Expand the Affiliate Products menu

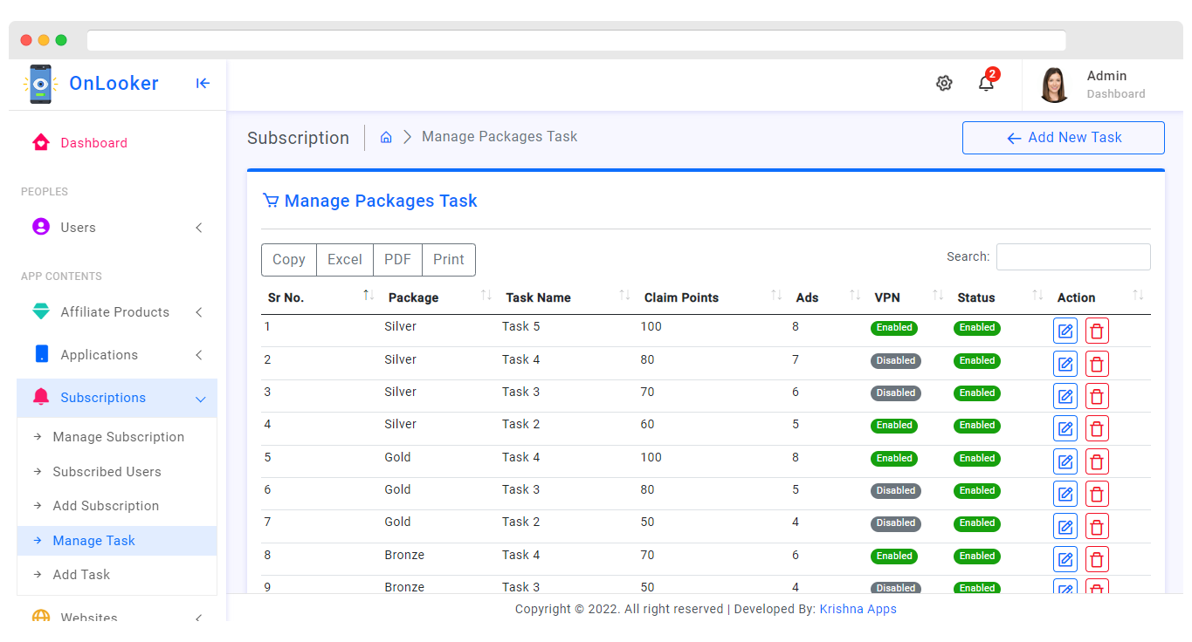(117, 312)
